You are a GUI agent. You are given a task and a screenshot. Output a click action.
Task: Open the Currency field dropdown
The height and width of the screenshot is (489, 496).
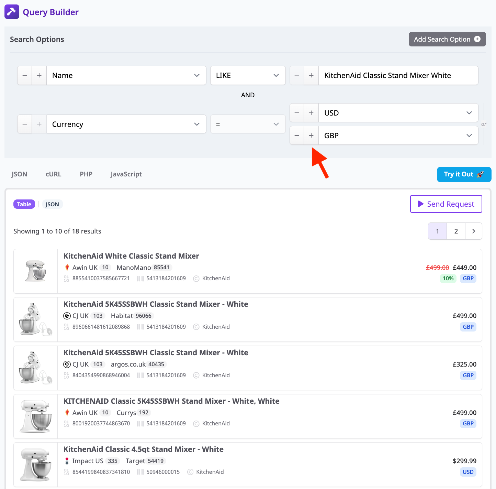click(x=126, y=124)
